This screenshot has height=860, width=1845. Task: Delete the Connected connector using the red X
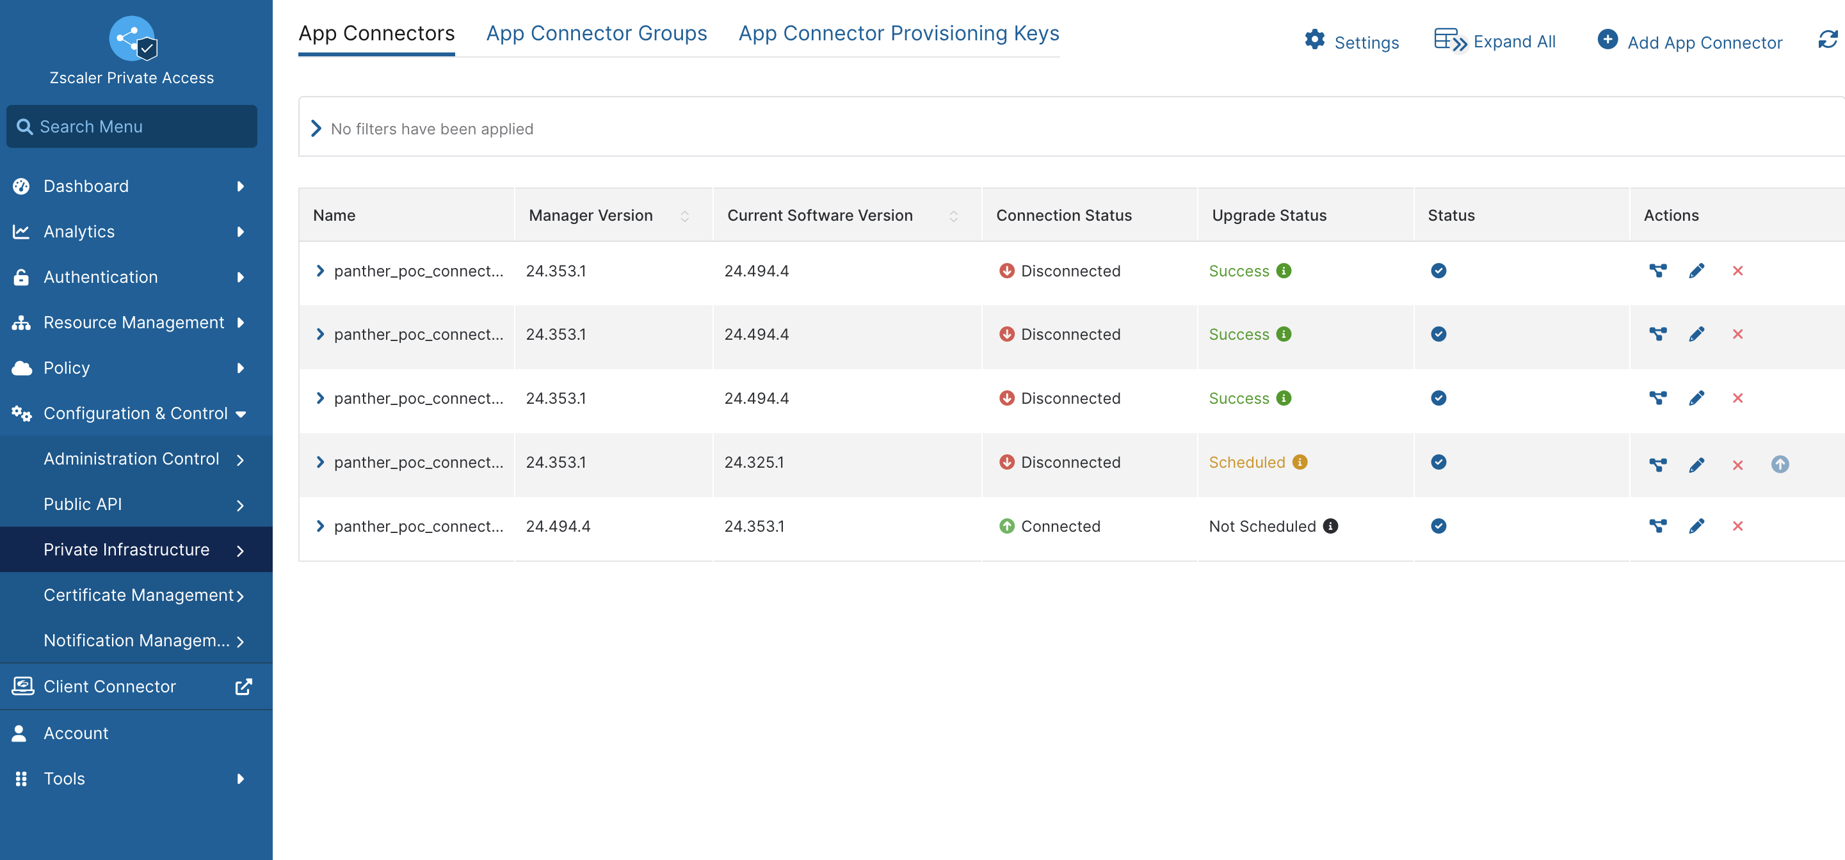click(1737, 525)
